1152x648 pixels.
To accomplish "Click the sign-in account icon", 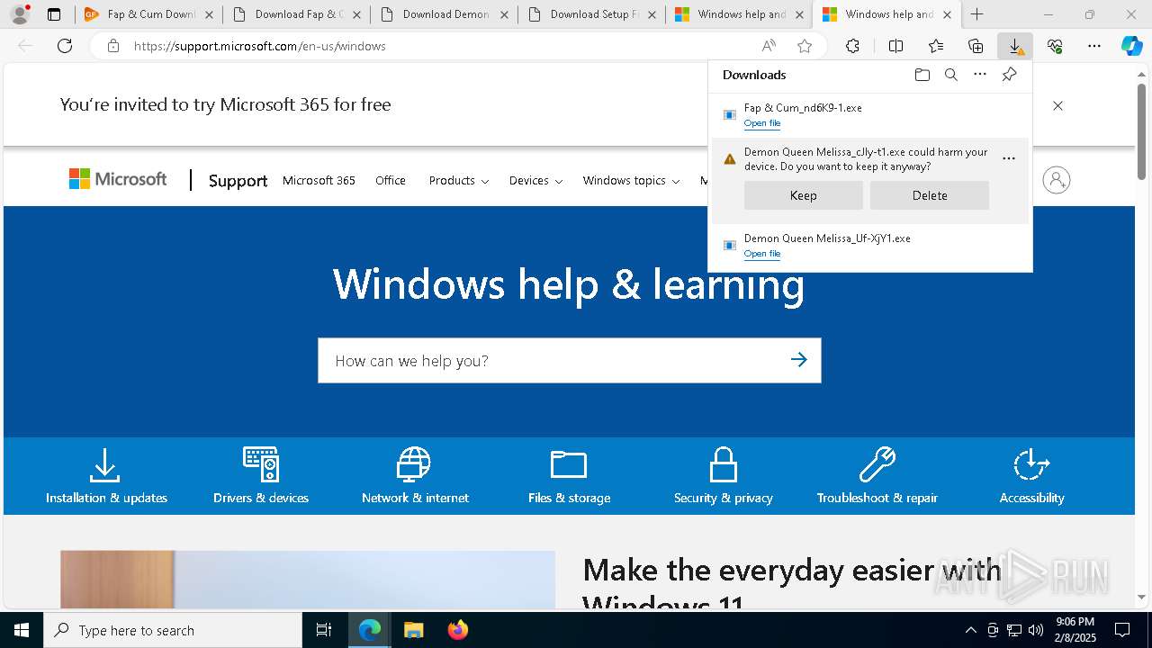I will (1057, 180).
